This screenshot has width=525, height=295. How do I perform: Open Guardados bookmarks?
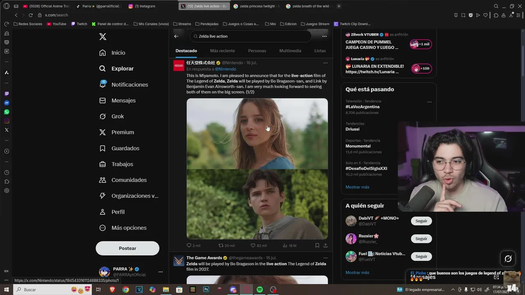pyautogui.click(x=119, y=148)
